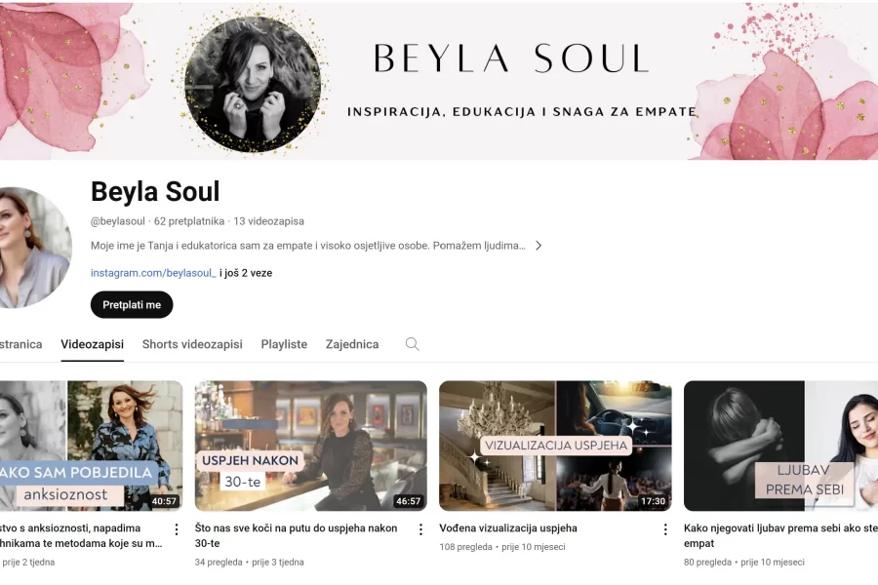Open the Playliste tab

(x=284, y=344)
